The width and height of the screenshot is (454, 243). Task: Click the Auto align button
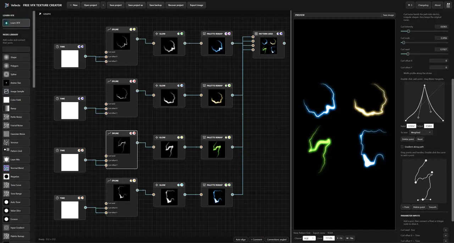[x=241, y=239]
